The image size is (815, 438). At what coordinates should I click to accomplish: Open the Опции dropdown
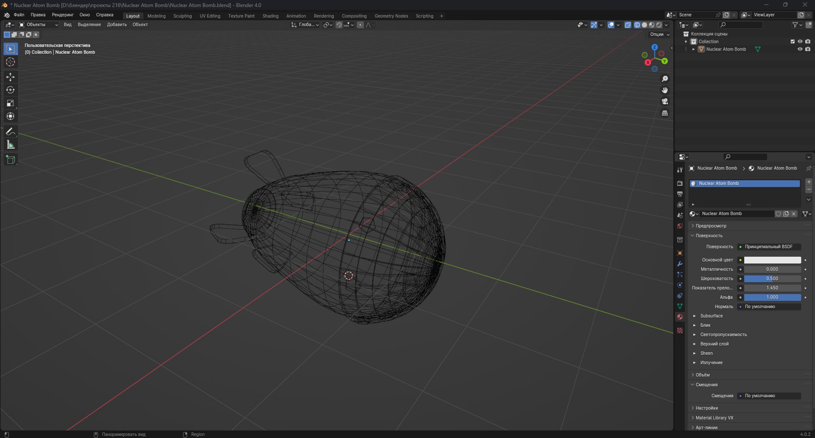660,34
